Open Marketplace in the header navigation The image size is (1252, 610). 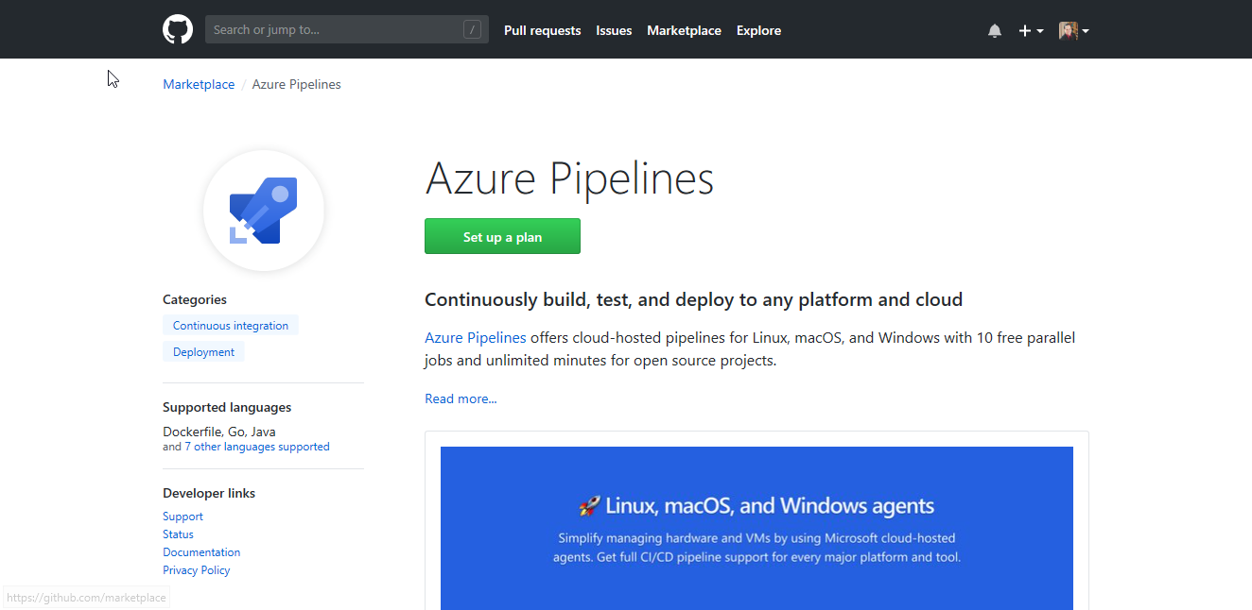coord(684,31)
